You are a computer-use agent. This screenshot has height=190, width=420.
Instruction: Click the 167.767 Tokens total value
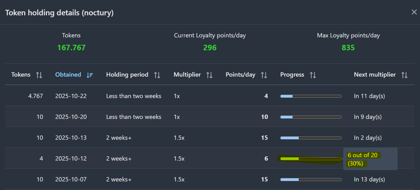71,48
